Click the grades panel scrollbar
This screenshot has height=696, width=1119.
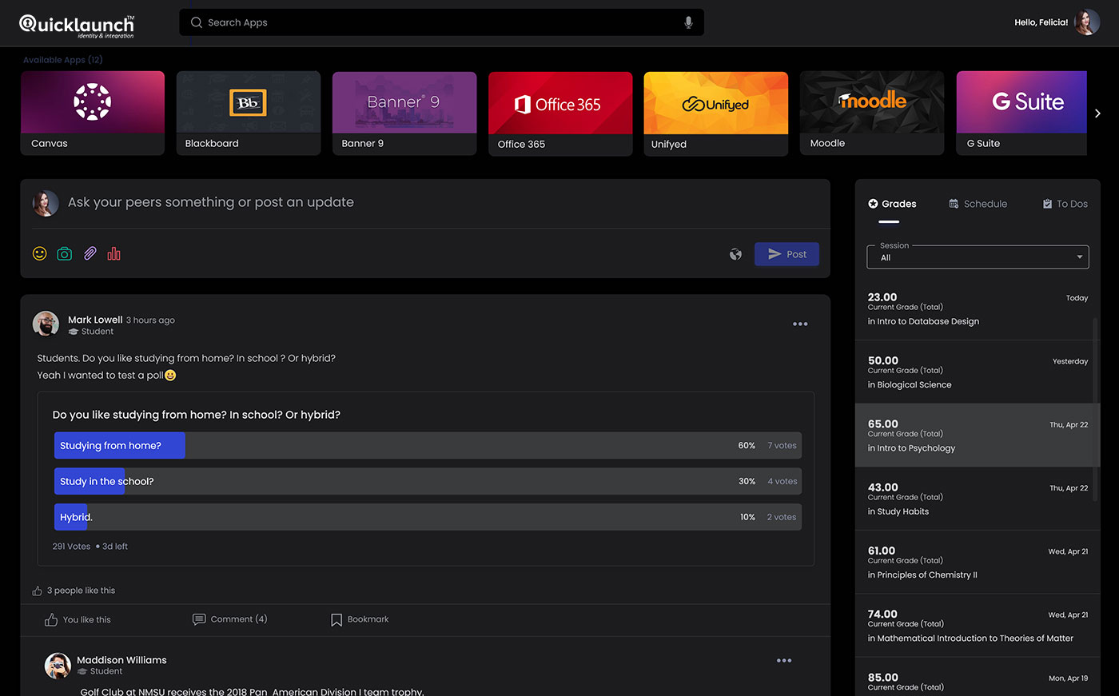(1095, 409)
